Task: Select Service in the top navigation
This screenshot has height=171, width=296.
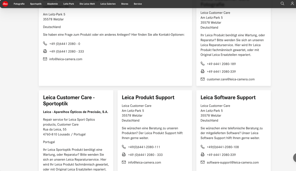Action: 138,4
